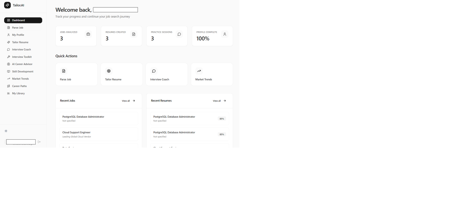Click the 85% badge on second resume
450x205 pixels.
[222, 134]
